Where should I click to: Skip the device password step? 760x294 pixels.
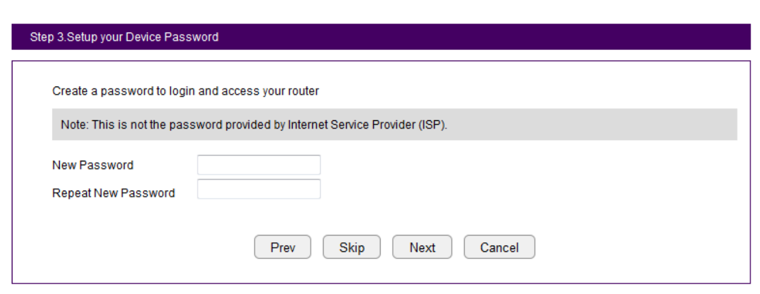tap(351, 247)
